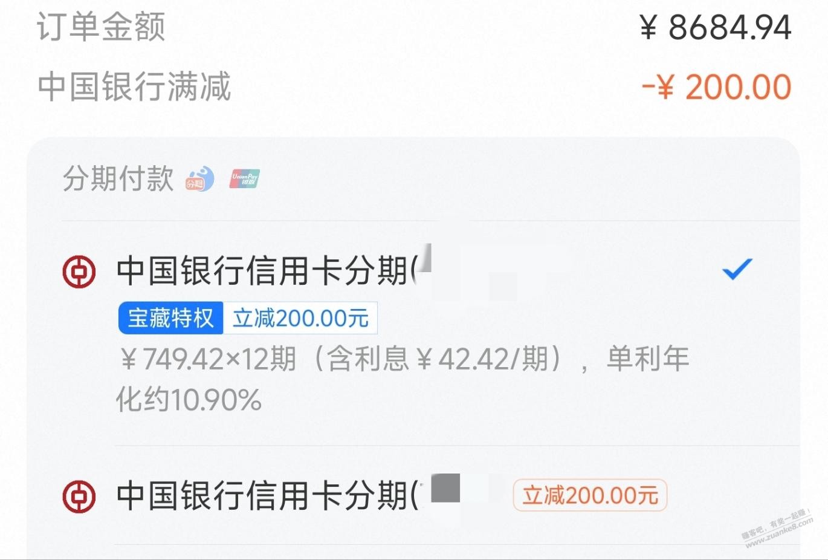Click the 中国银行满减 discount row
Viewport: 828px width, 560px height.
(x=414, y=86)
